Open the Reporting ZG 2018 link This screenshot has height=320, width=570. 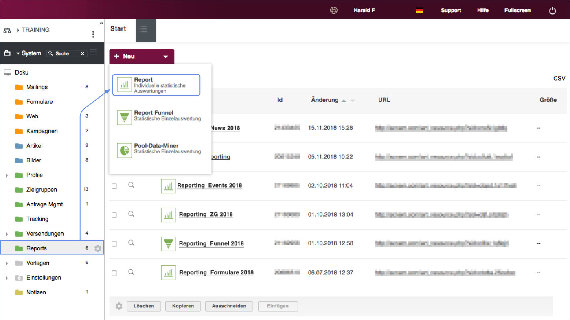tap(206, 215)
